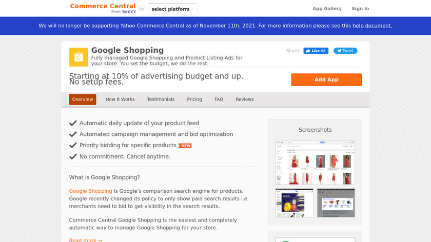Image resolution: width=431 pixels, height=242 pixels.
Task: Tweet about this app
Action: (345, 51)
